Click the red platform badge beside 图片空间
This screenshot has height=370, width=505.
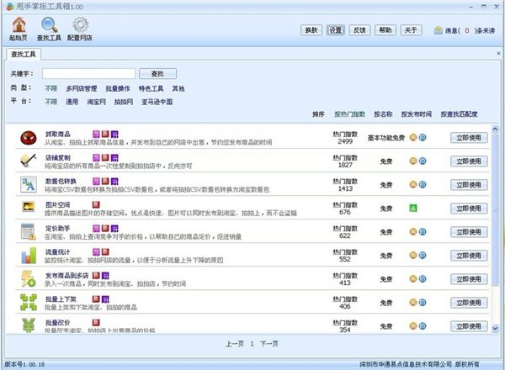(96, 204)
